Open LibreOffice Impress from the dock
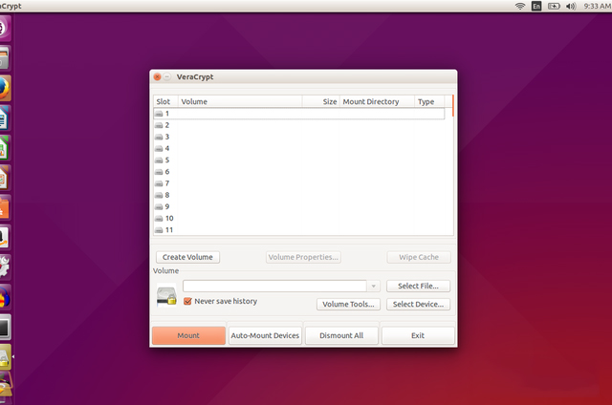This screenshot has height=405, width=612. coord(4,178)
